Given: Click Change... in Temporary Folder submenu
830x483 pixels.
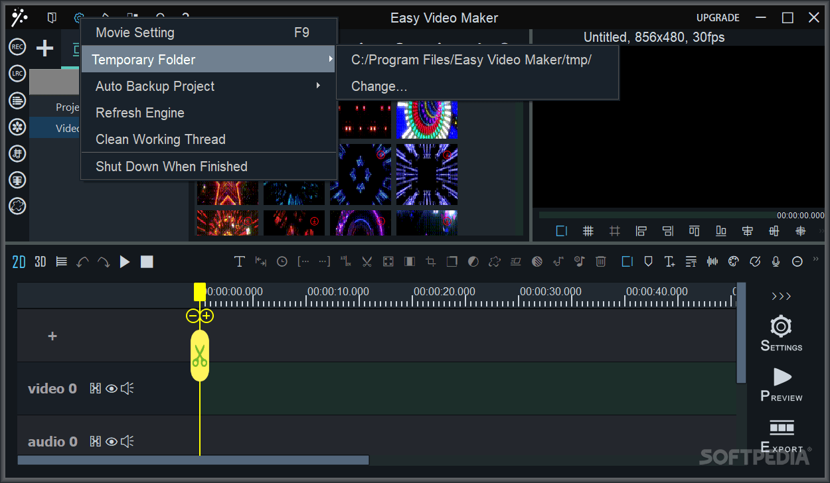Looking at the screenshot, I should 478,86.
